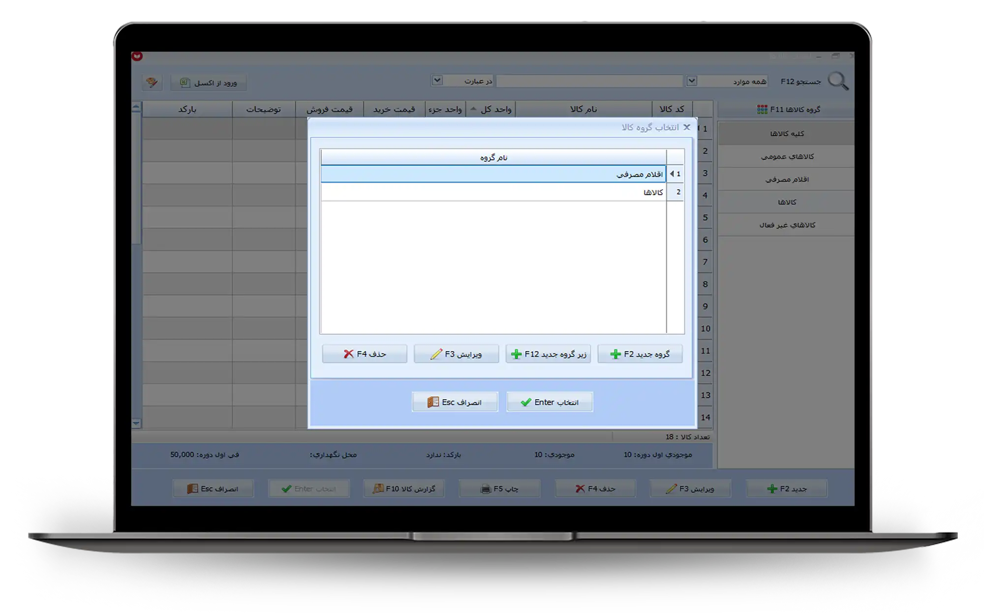Confirm with 'انتخاب Enter' checkmark button

tap(550, 402)
